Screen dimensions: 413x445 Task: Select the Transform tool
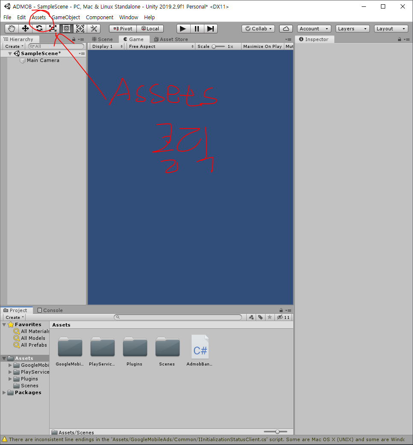pos(80,29)
